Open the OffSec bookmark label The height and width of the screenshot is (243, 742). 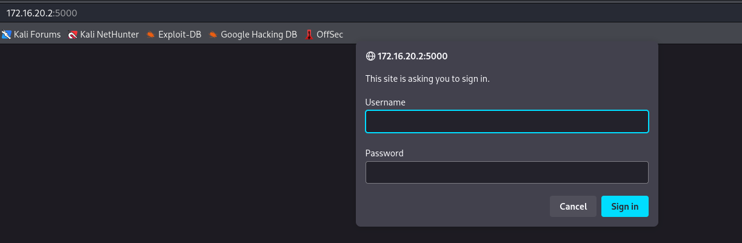[x=330, y=35]
